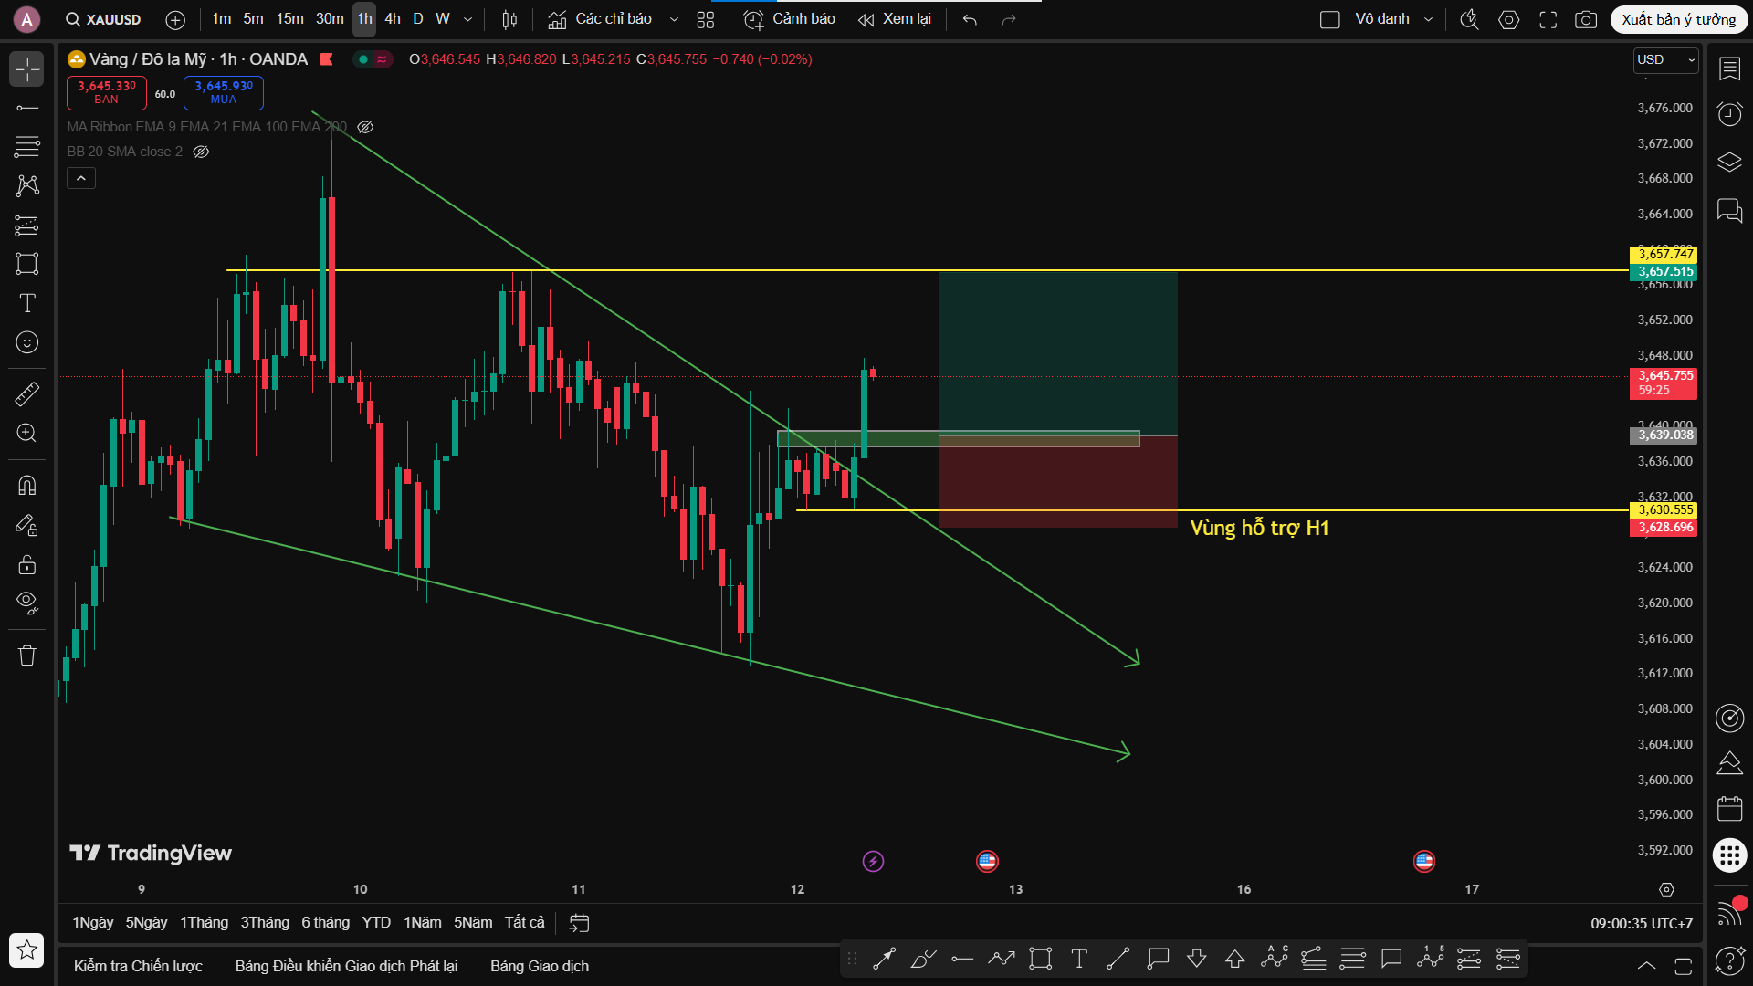Expand the Vô danh layout dropdown
This screenshot has width=1753, height=986.
[x=1429, y=19]
